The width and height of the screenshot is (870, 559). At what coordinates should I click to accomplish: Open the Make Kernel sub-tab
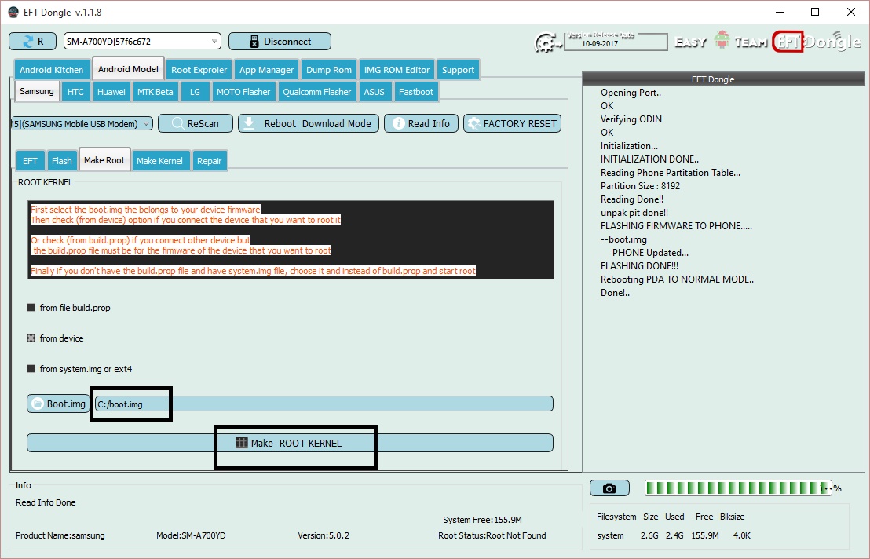coord(160,161)
